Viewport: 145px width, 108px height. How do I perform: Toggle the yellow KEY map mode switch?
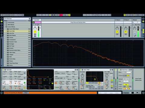coord(125,15)
